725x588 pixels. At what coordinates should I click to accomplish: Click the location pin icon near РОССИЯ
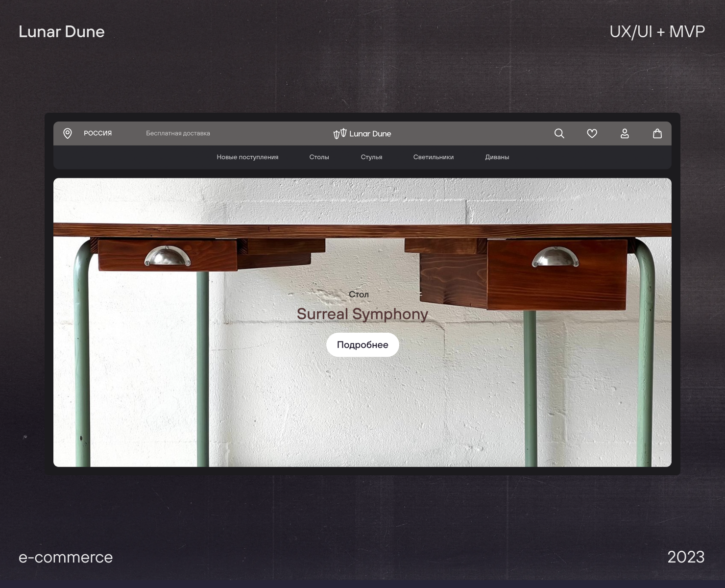click(68, 133)
